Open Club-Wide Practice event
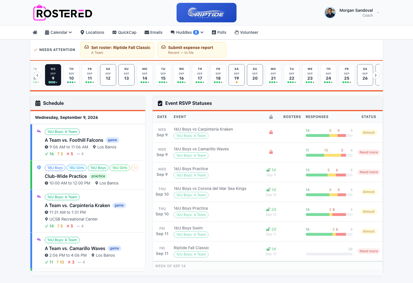The width and height of the screenshot is (413, 283). click(66, 176)
